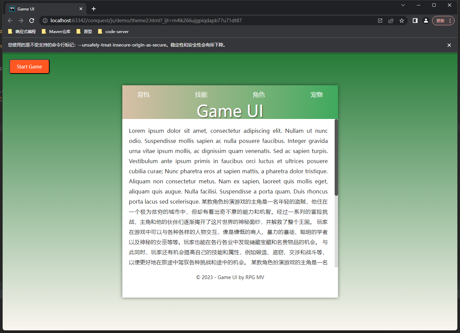Open the 响应式编程 bookmark folder
Screen dimensions: 460x333
coord(22,31)
